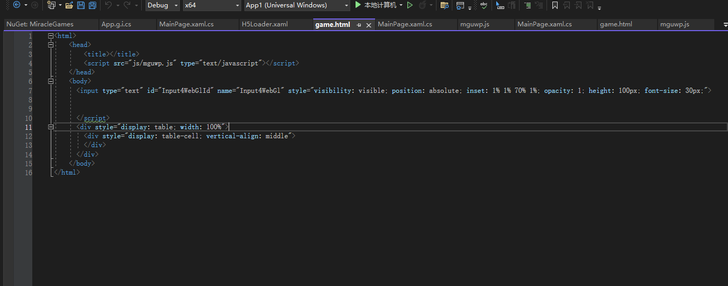Open the bookmark toolbar overflow options arrow

599,7
